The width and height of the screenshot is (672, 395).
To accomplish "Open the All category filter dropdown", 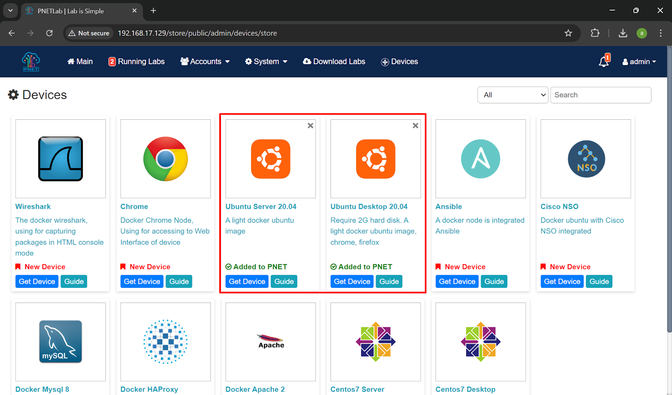I will [x=513, y=95].
